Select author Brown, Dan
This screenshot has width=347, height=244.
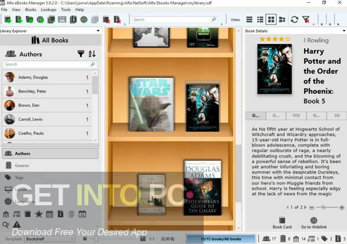point(47,105)
